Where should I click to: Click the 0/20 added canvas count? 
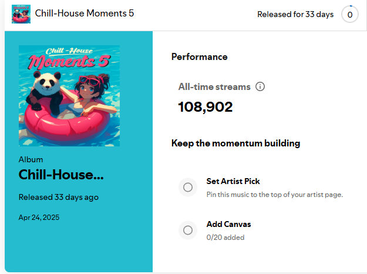click(225, 238)
